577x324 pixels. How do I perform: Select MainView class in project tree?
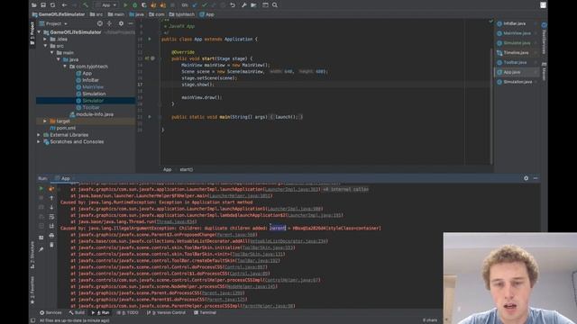coord(90,87)
